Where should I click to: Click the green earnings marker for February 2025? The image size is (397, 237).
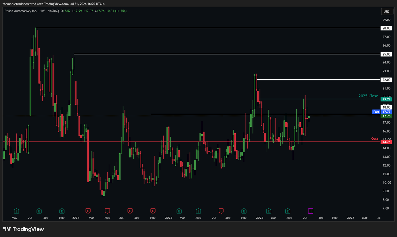pos(179,211)
